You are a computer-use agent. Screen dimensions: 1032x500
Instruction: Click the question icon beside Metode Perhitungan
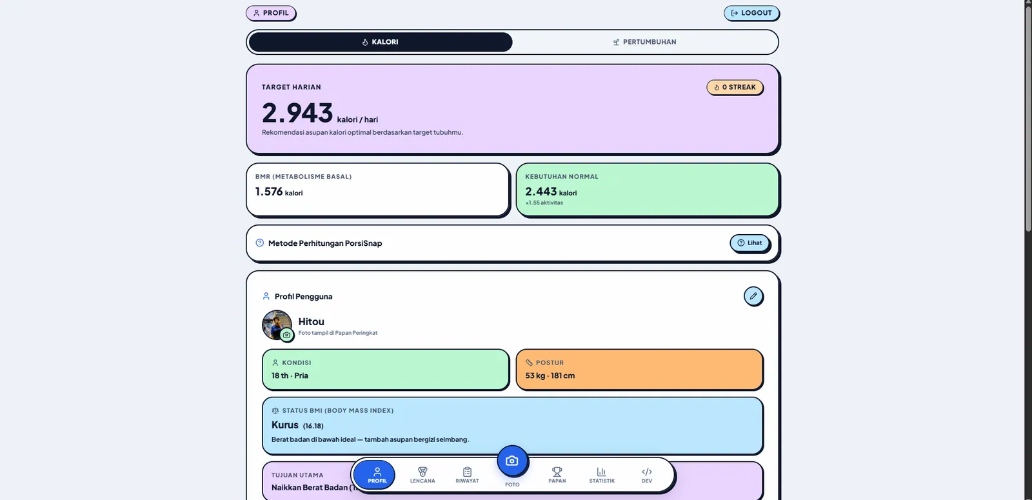click(x=260, y=243)
